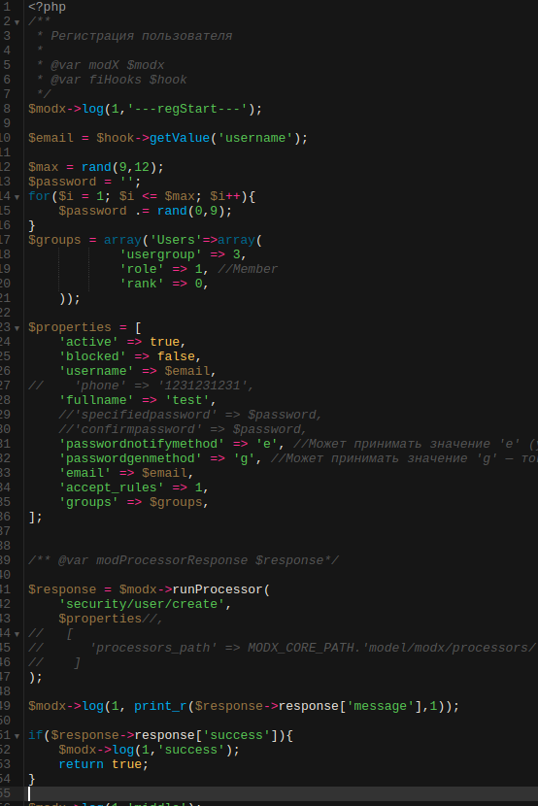This screenshot has width=538, height=806.
Task: Click the '@var modX $modx' comment
Action: point(108,65)
